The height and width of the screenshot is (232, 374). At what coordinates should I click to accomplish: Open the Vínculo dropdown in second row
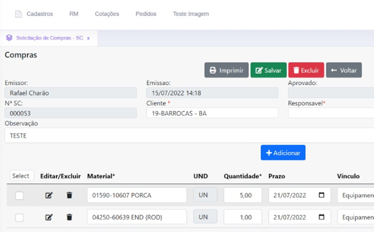(356, 217)
